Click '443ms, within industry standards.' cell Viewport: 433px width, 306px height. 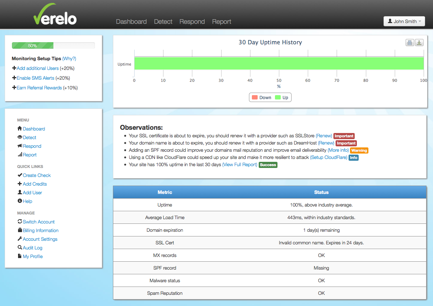coord(322,217)
